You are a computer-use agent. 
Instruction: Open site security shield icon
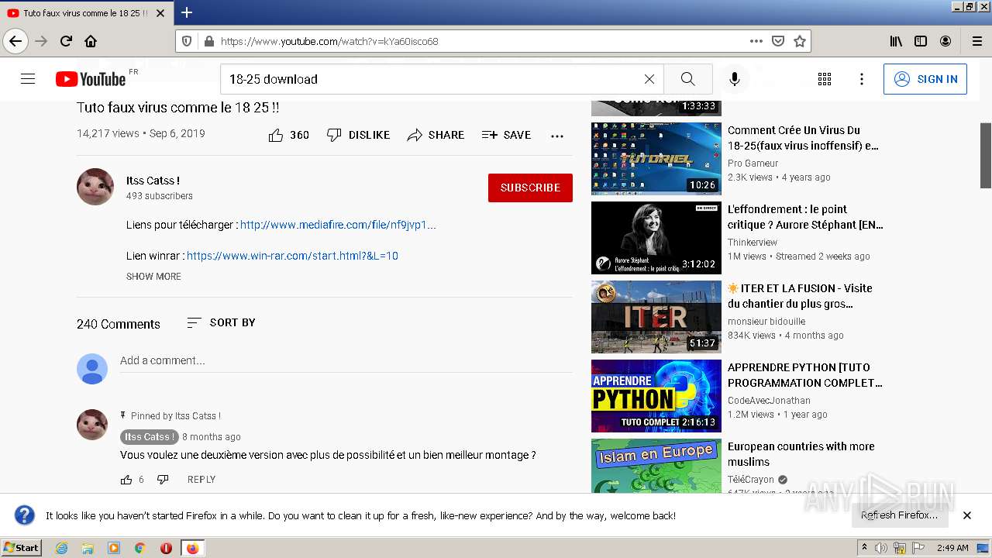187,41
